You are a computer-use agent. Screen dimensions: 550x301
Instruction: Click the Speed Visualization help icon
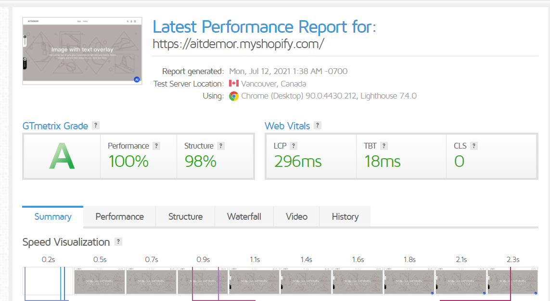point(118,241)
